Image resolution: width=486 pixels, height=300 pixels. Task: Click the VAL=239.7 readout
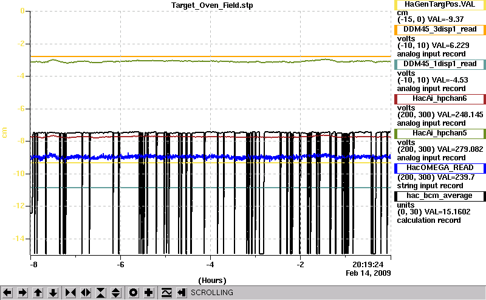tap(456, 177)
